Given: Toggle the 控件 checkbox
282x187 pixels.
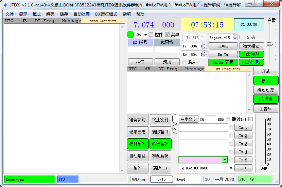Looking at the screenshot, I should point(151,35).
